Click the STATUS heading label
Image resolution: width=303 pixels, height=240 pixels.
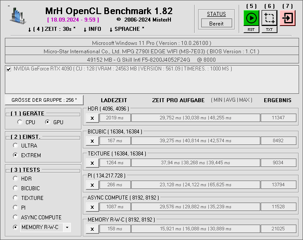(216, 14)
